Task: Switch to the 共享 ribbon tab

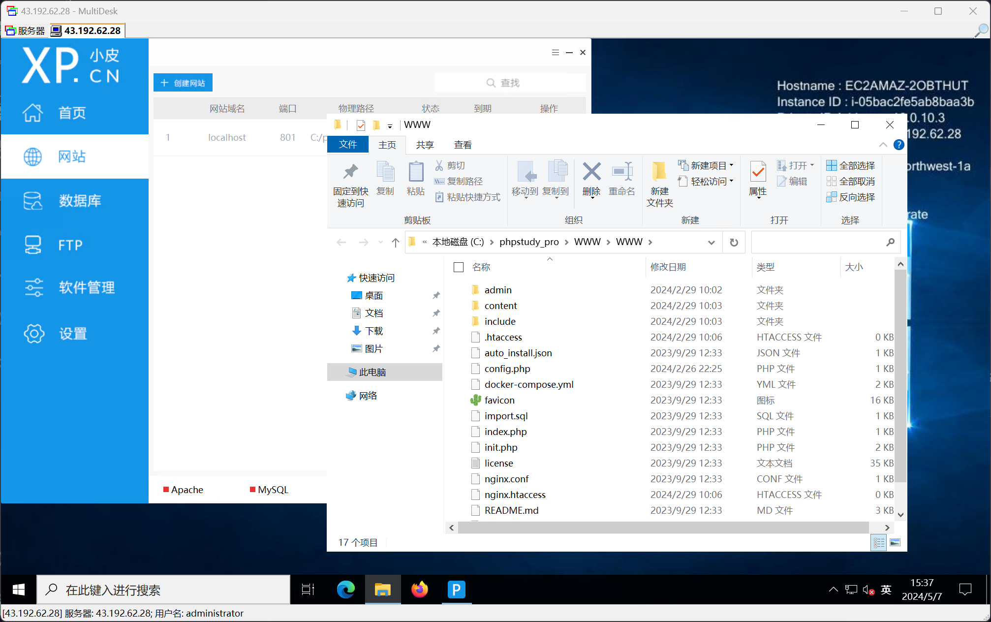Action: click(425, 145)
